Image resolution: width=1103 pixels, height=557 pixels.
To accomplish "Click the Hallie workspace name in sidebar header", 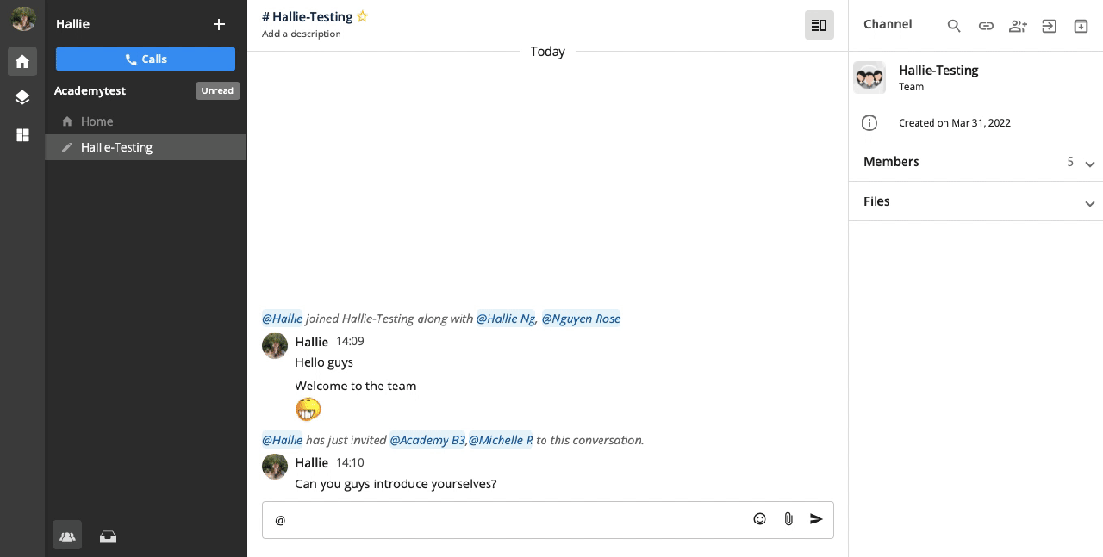I will [x=72, y=24].
